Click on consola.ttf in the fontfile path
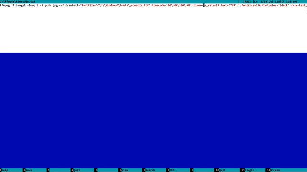307x172 pixels. (x=140, y=5)
